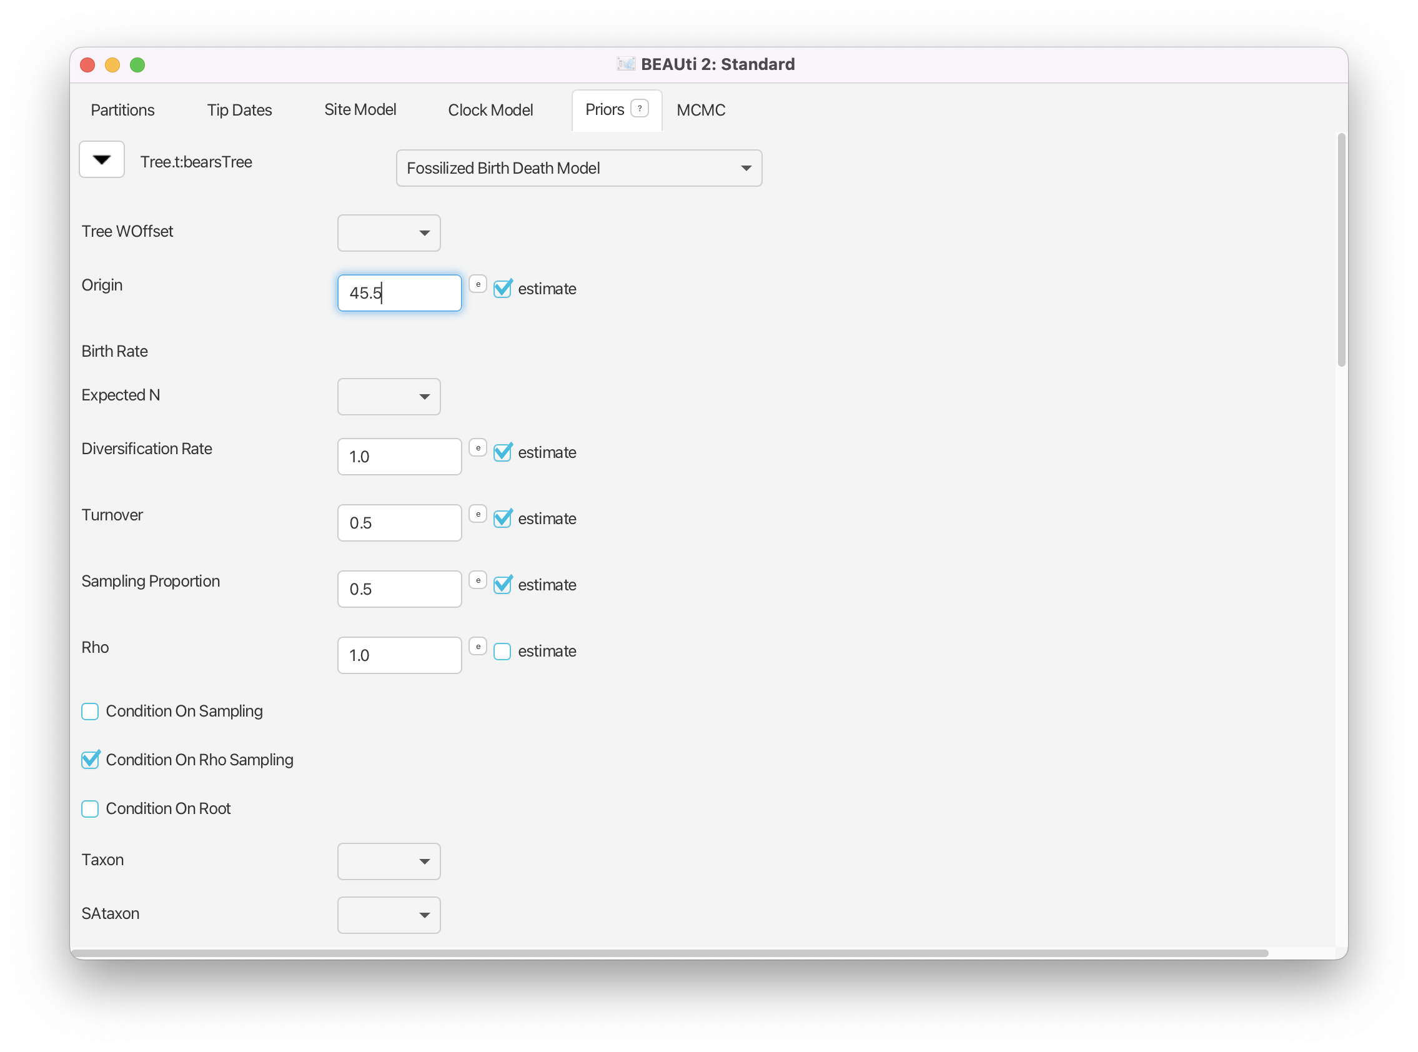
Task: Open the SAtaxon dropdown
Action: pyautogui.click(x=389, y=915)
